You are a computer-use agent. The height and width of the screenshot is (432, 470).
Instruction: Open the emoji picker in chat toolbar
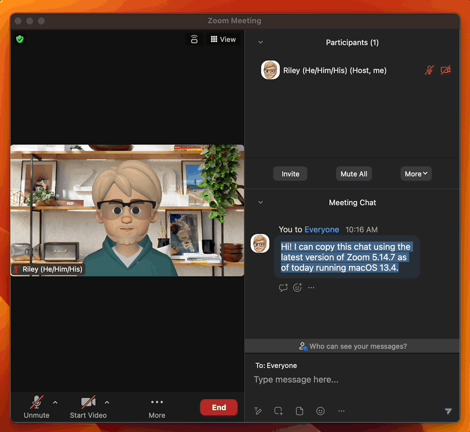[321, 410]
